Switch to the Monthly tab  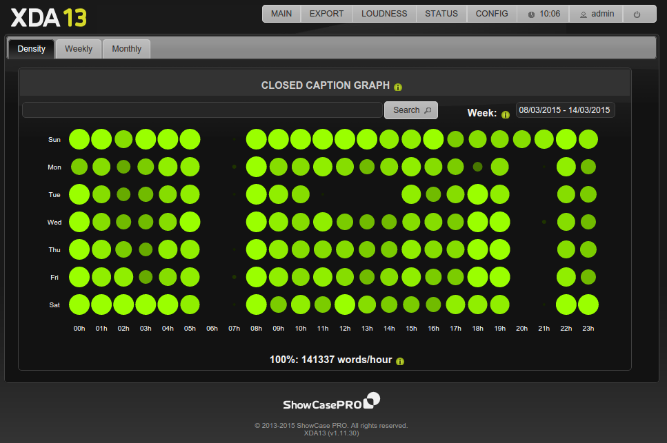(x=127, y=49)
